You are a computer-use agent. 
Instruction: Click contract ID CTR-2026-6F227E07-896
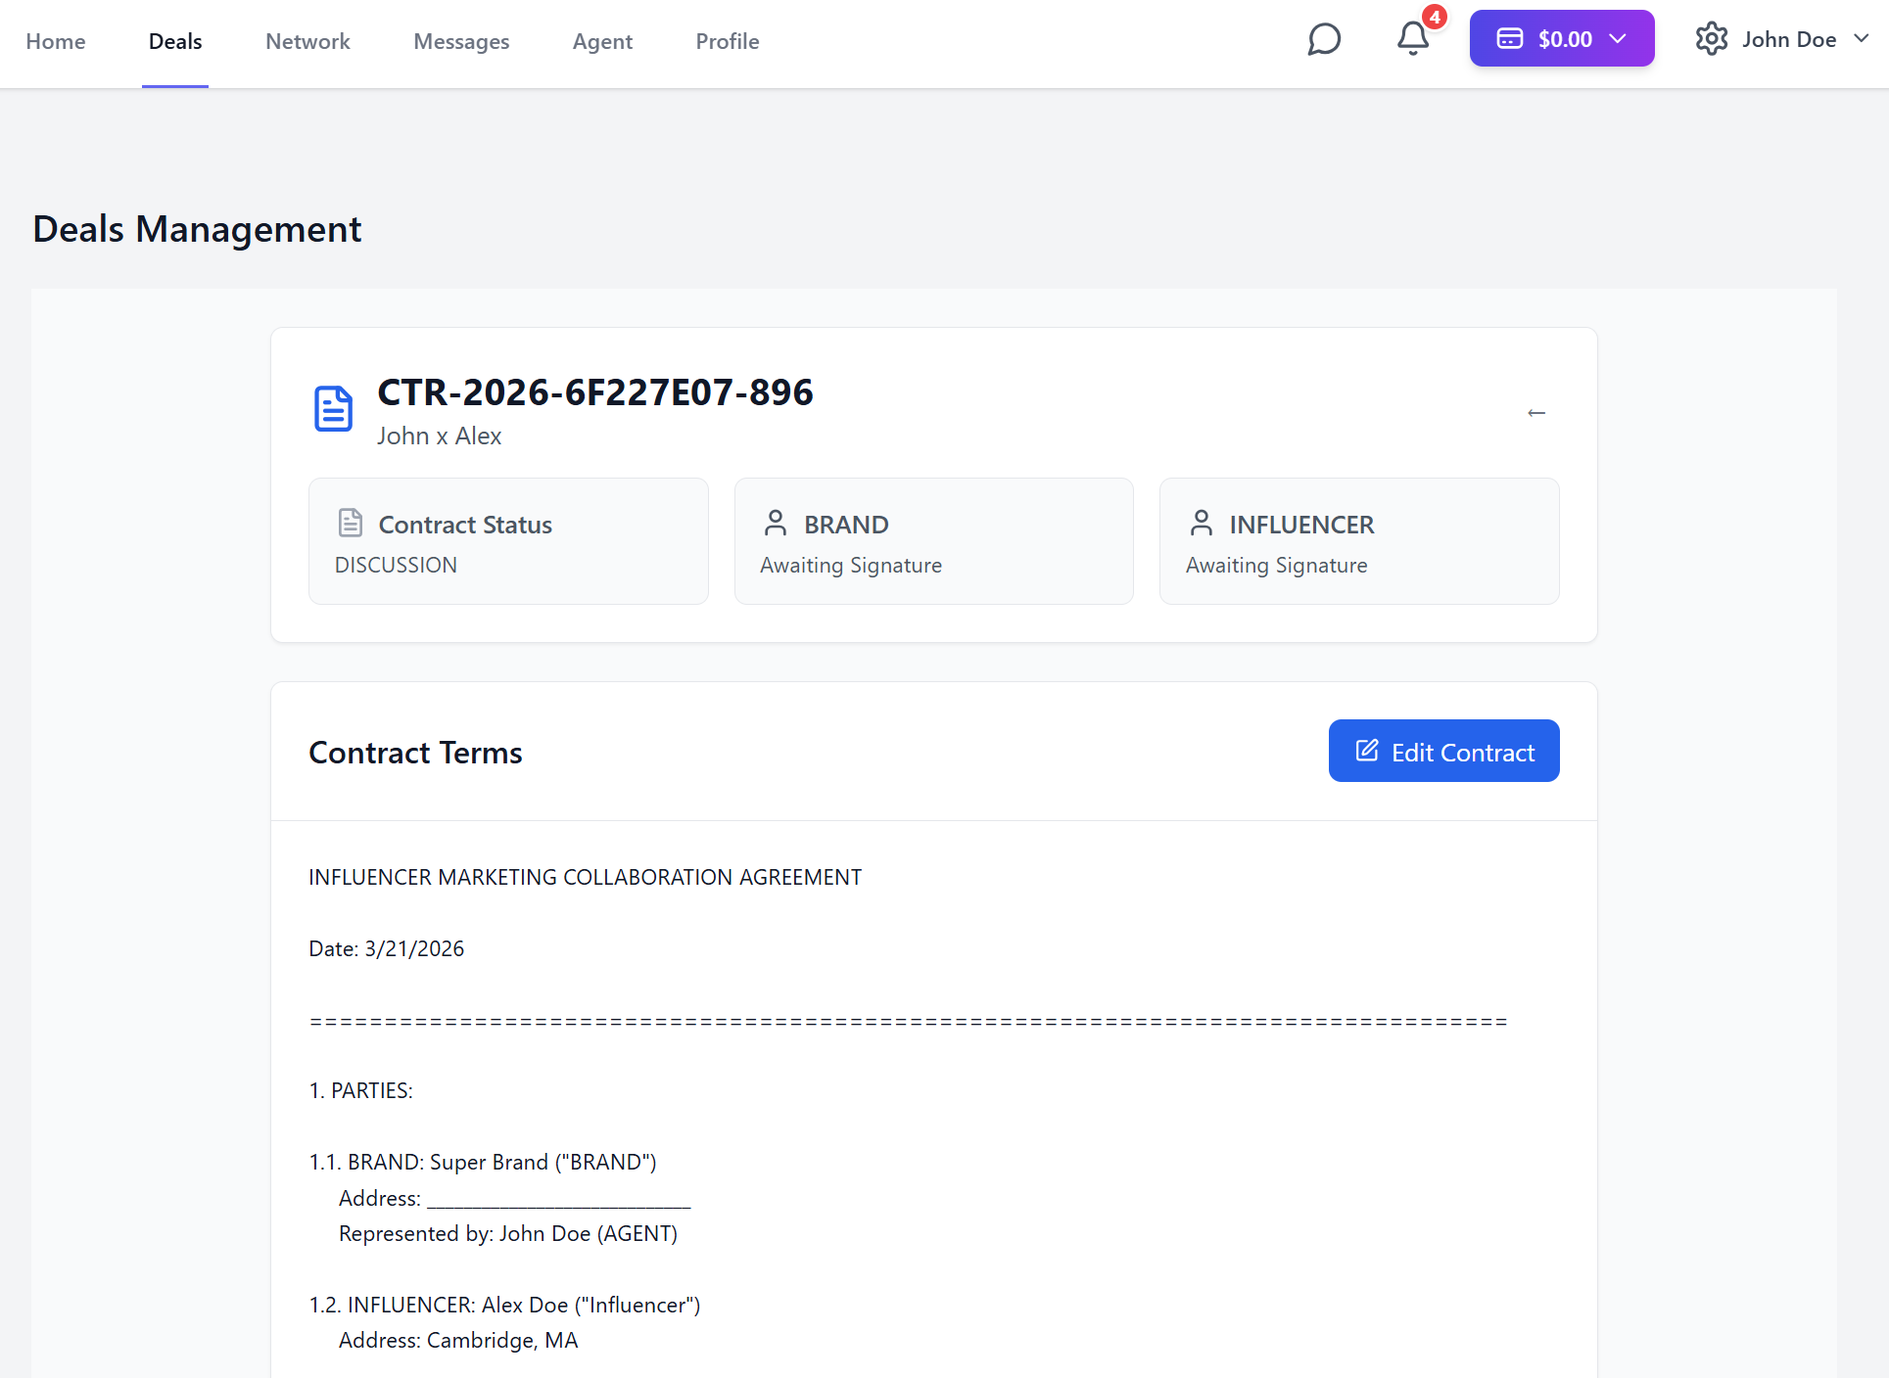(595, 392)
